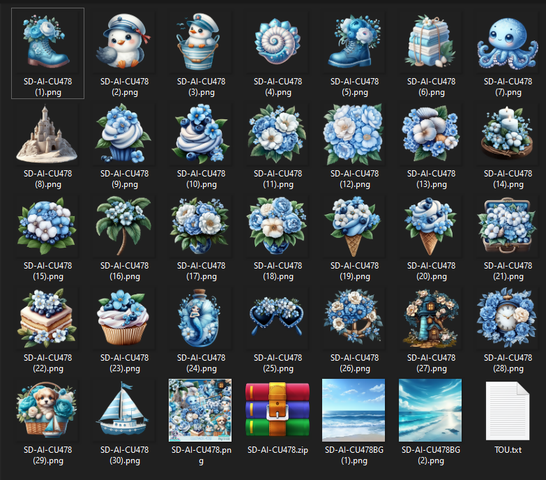The height and width of the screenshot is (480, 546).
Task: Select the flower boot image (1).png
Action: point(48,43)
